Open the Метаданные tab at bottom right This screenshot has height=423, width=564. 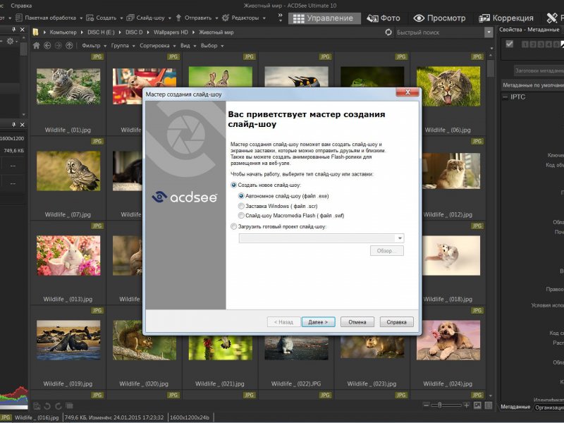515,407
